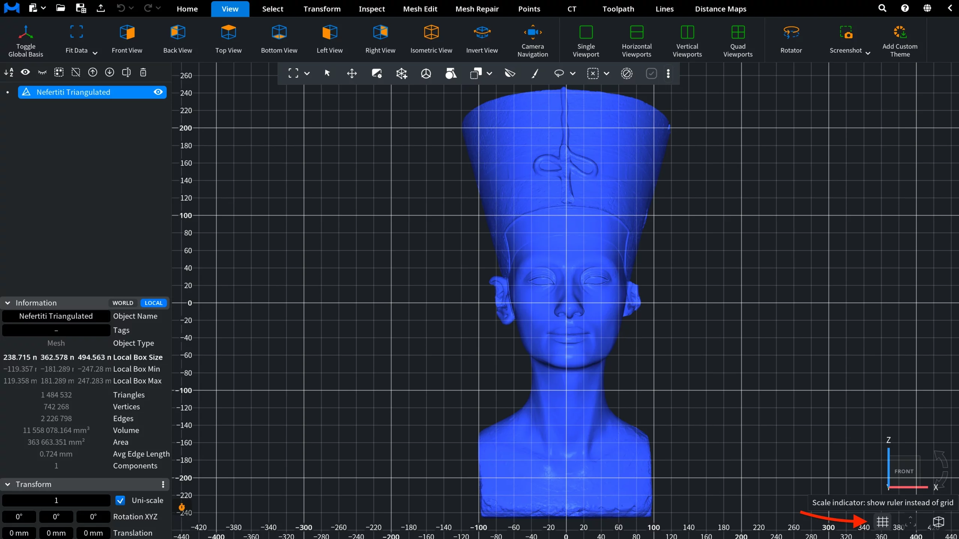Select Quad Viewports layout
Image resolution: width=959 pixels, height=539 pixels.
tap(738, 40)
